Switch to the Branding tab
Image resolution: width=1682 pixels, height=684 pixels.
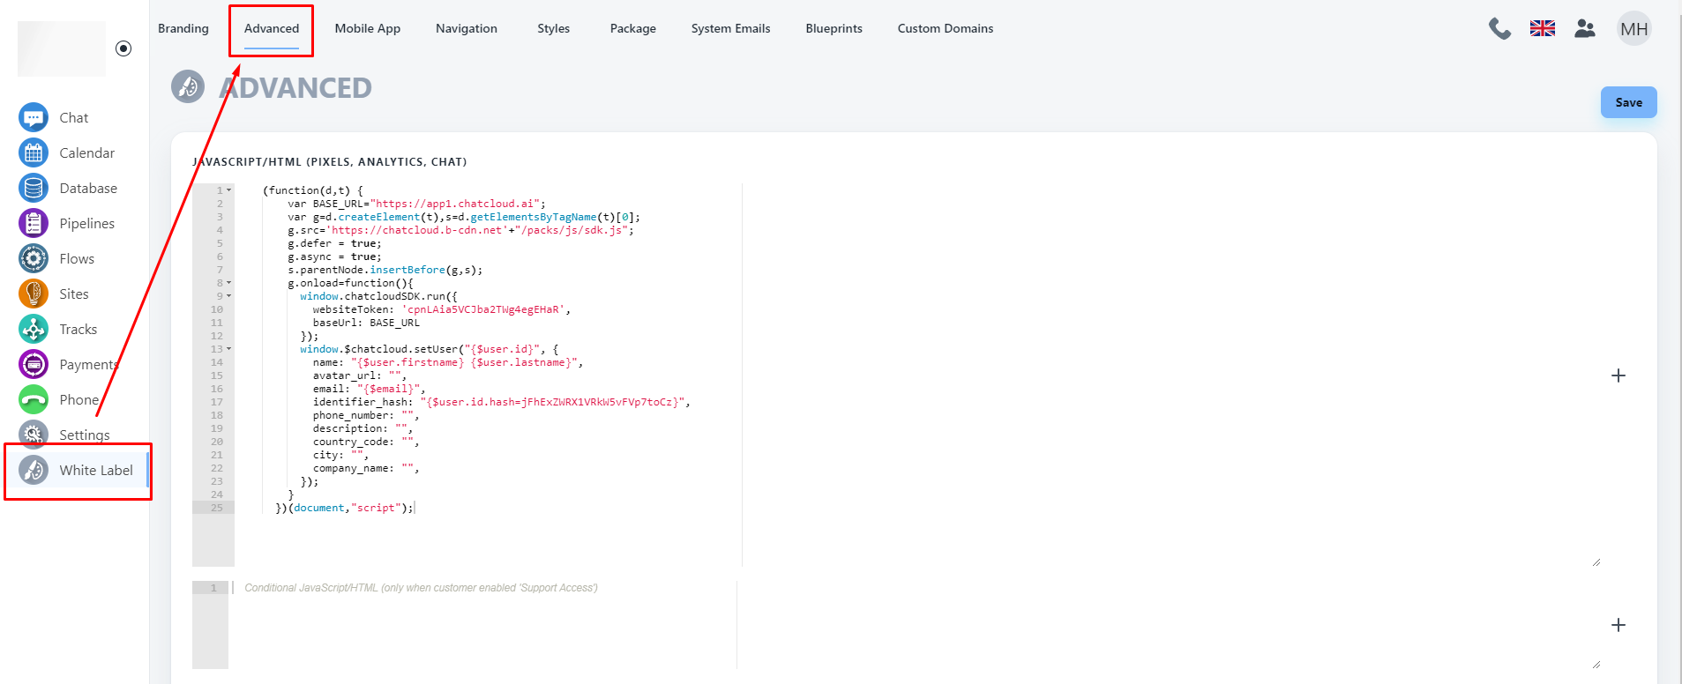click(183, 28)
